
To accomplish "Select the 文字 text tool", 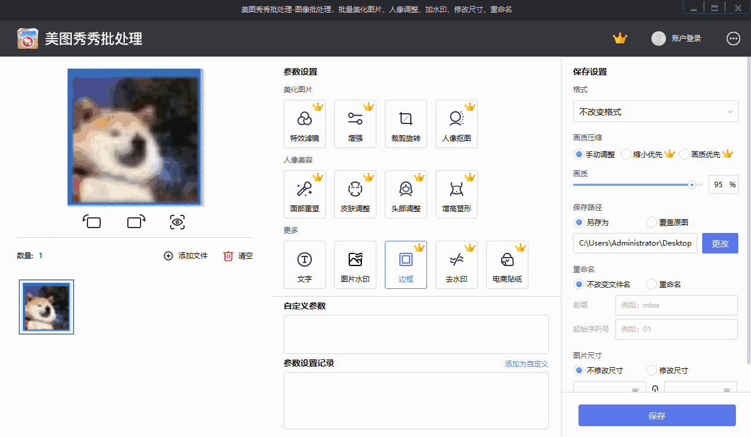I will 305,265.
